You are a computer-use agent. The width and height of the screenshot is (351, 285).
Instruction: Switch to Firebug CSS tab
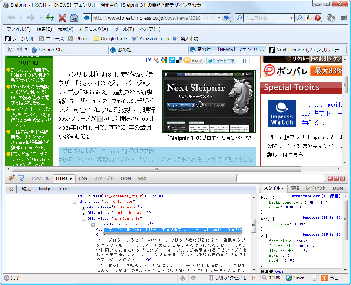83,178
